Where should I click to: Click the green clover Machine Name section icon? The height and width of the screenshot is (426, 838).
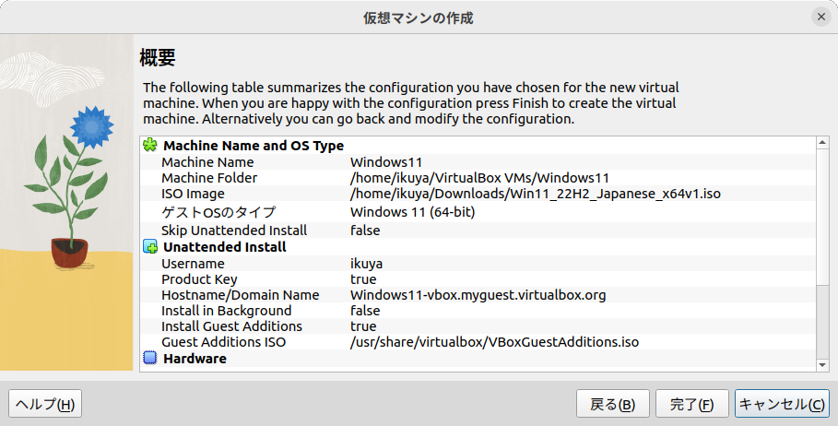[150, 145]
